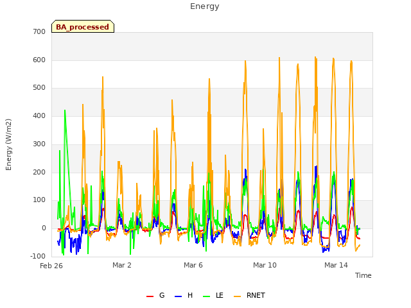Click the -100 y-axis tick label
This screenshot has width=411, height=308.
click(x=38, y=256)
